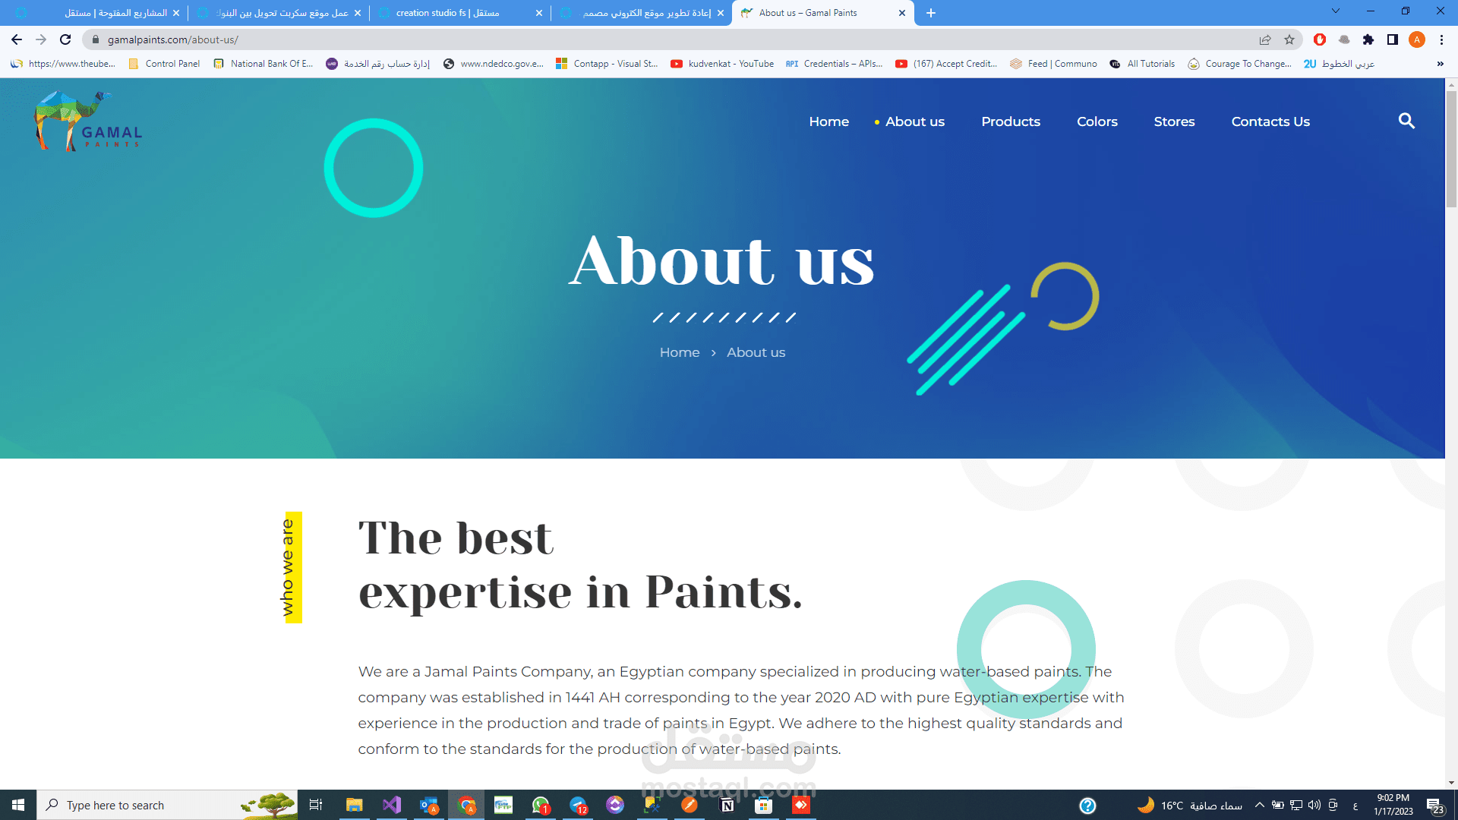Open Chrome's three-dot menu
The height and width of the screenshot is (820, 1458).
1441,39
